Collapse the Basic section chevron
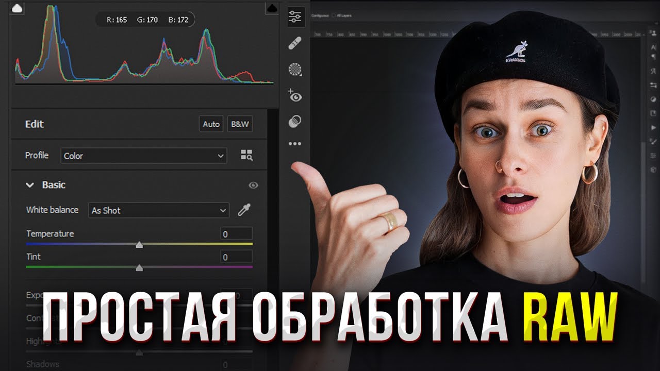 [30, 185]
